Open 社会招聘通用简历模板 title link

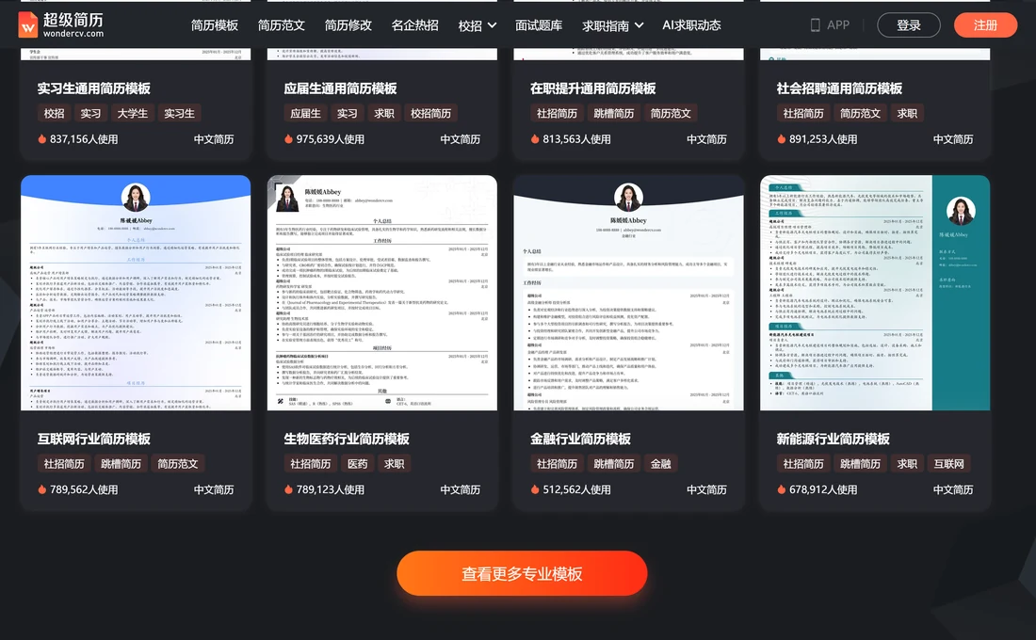[839, 88]
